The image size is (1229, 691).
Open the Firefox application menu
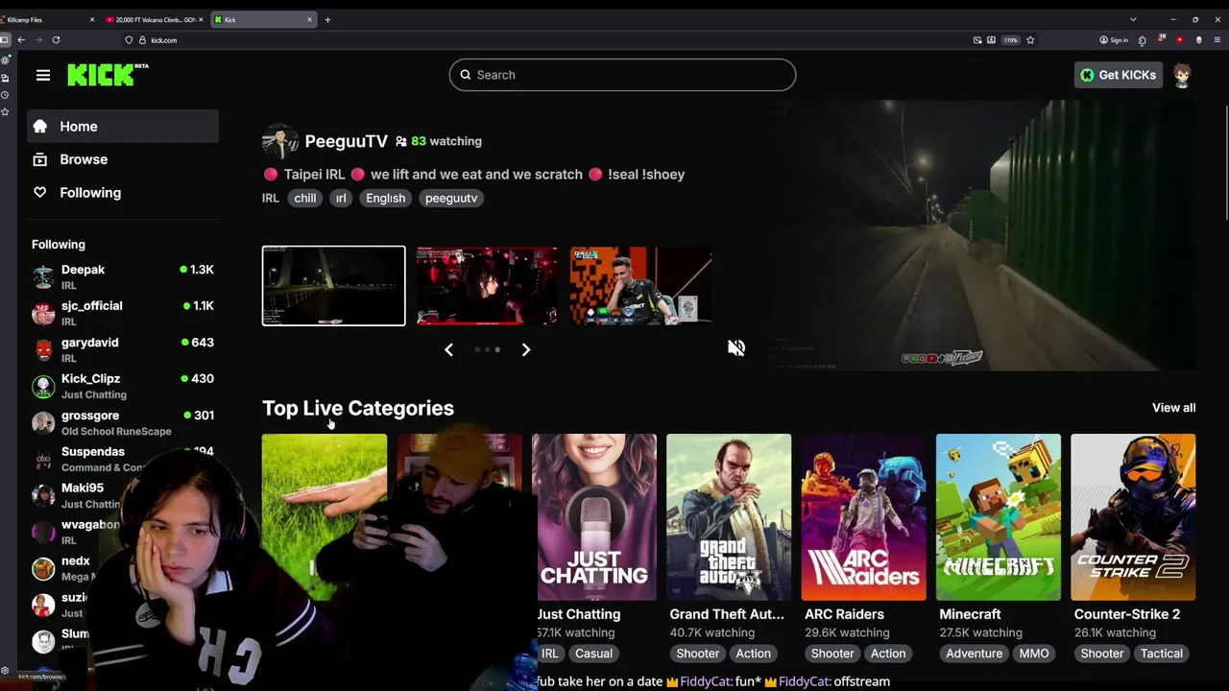pos(1217,40)
